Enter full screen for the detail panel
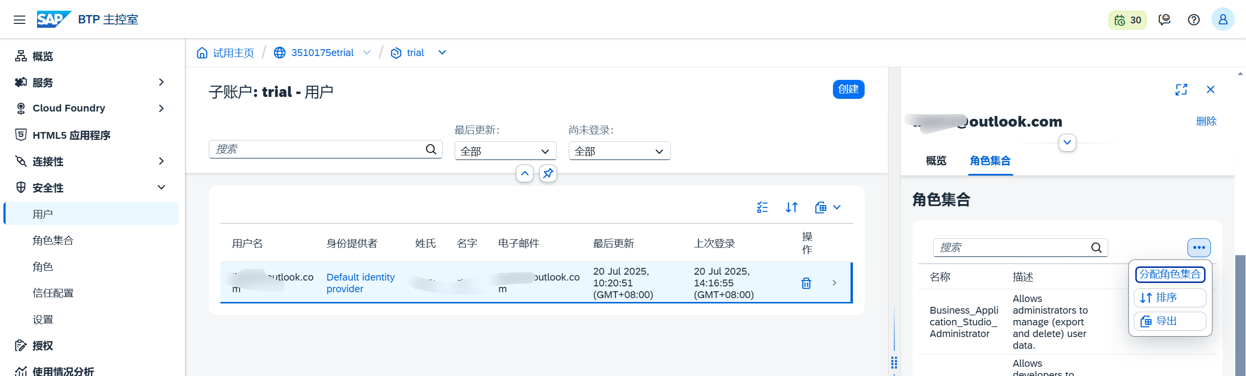The height and width of the screenshot is (376, 1246). (1181, 90)
